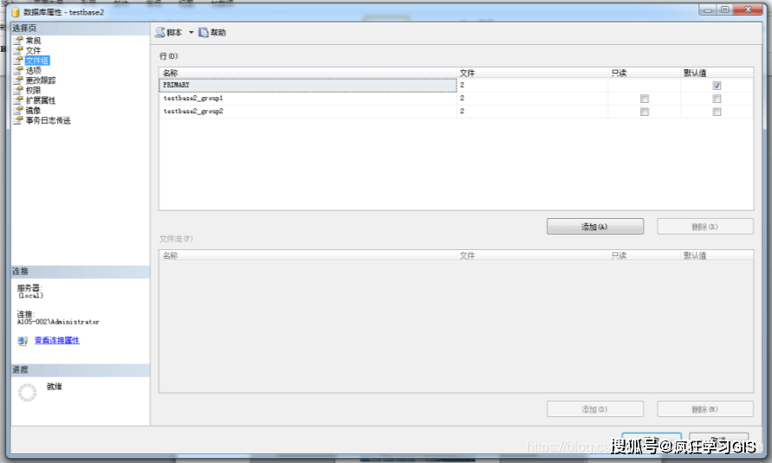Click the 帮助 toolbar label
Viewport: 772px width, 463px height.
click(218, 32)
